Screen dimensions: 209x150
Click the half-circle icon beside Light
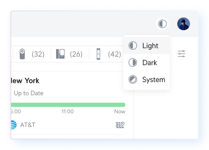click(133, 46)
